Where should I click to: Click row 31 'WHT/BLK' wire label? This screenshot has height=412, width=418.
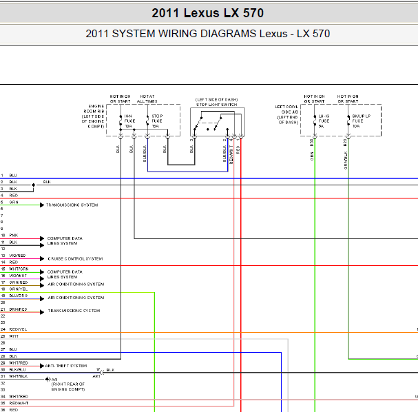pyautogui.click(x=18, y=376)
